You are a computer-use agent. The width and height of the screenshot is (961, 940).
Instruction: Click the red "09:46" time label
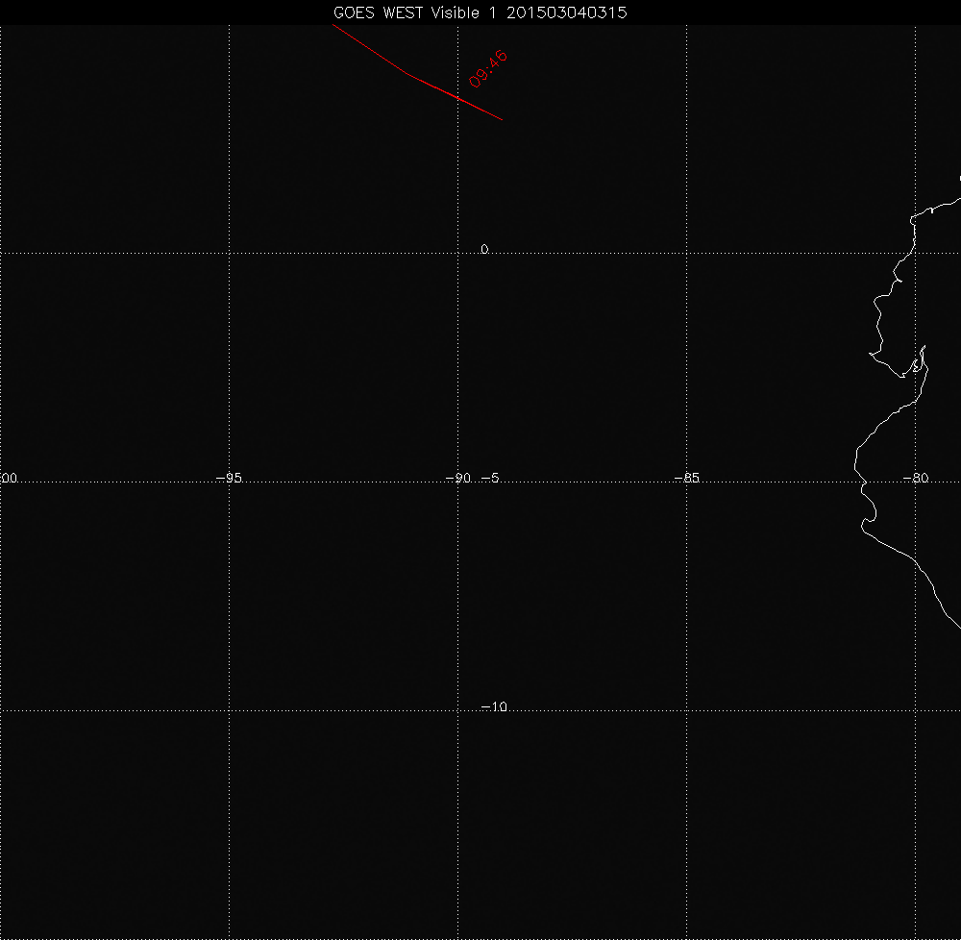coord(488,68)
